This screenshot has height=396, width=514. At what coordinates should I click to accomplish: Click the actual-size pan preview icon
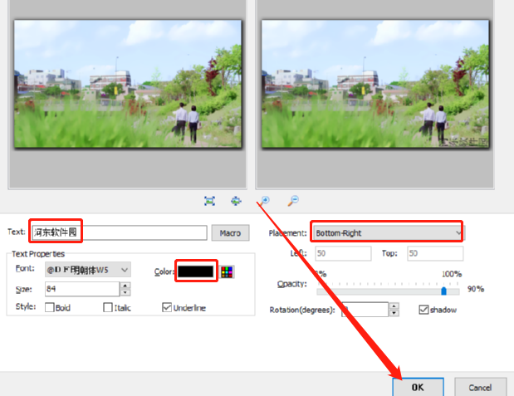click(236, 201)
